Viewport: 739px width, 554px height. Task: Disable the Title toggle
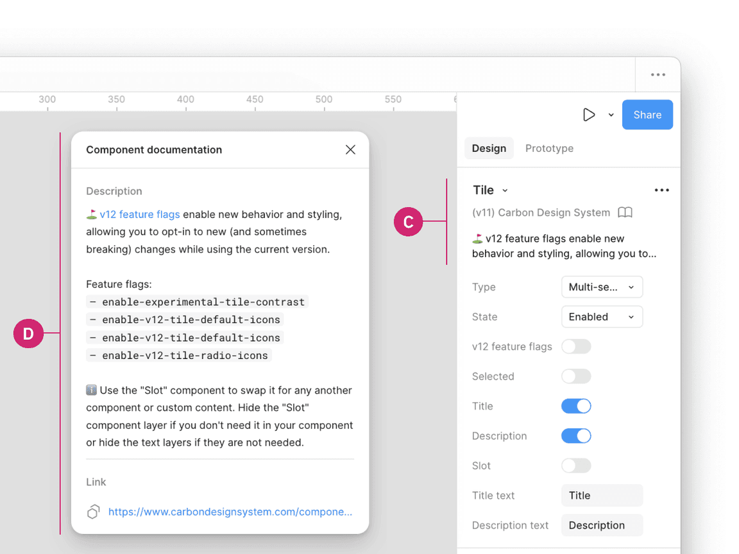tap(576, 406)
